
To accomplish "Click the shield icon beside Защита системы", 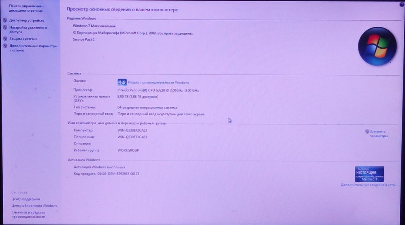I will pos(5,39).
